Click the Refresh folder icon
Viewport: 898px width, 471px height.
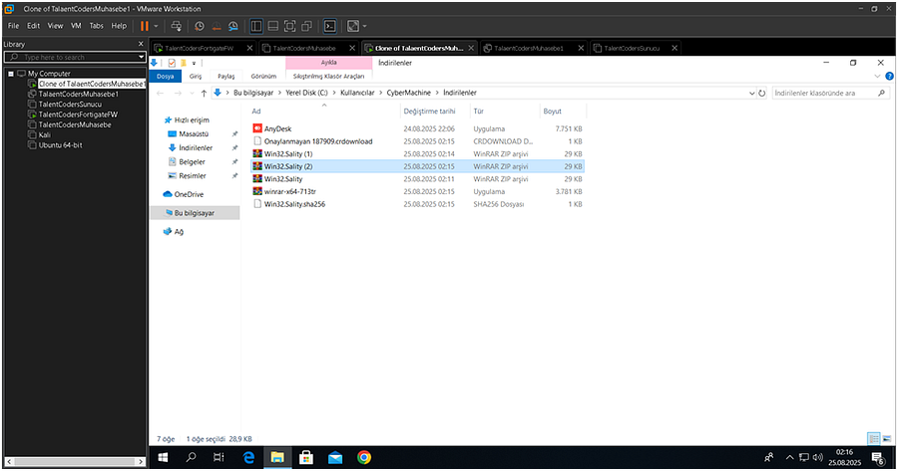(x=761, y=94)
